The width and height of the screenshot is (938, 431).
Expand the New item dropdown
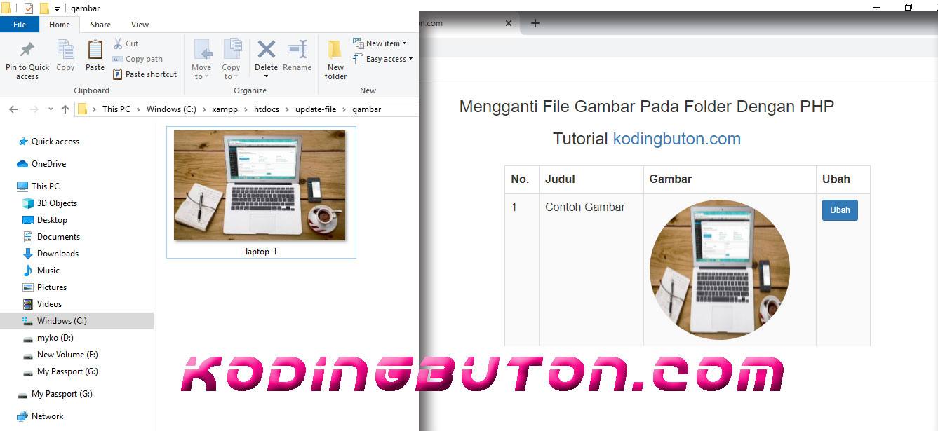[381, 43]
